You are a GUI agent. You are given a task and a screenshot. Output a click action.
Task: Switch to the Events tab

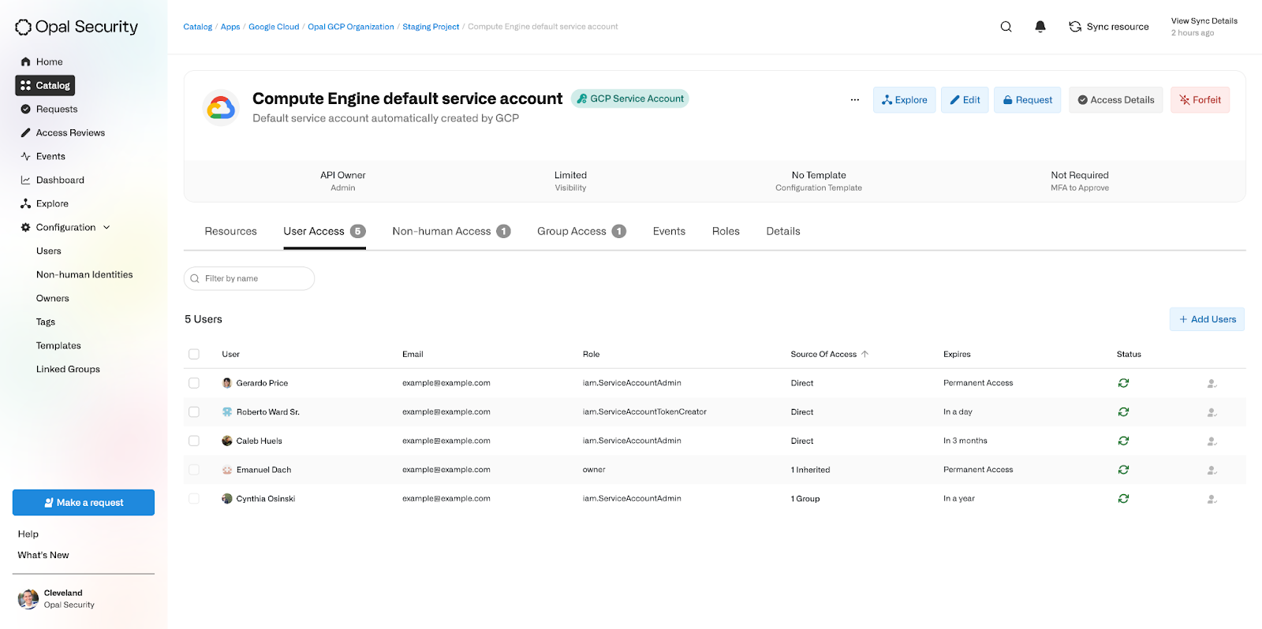(669, 231)
